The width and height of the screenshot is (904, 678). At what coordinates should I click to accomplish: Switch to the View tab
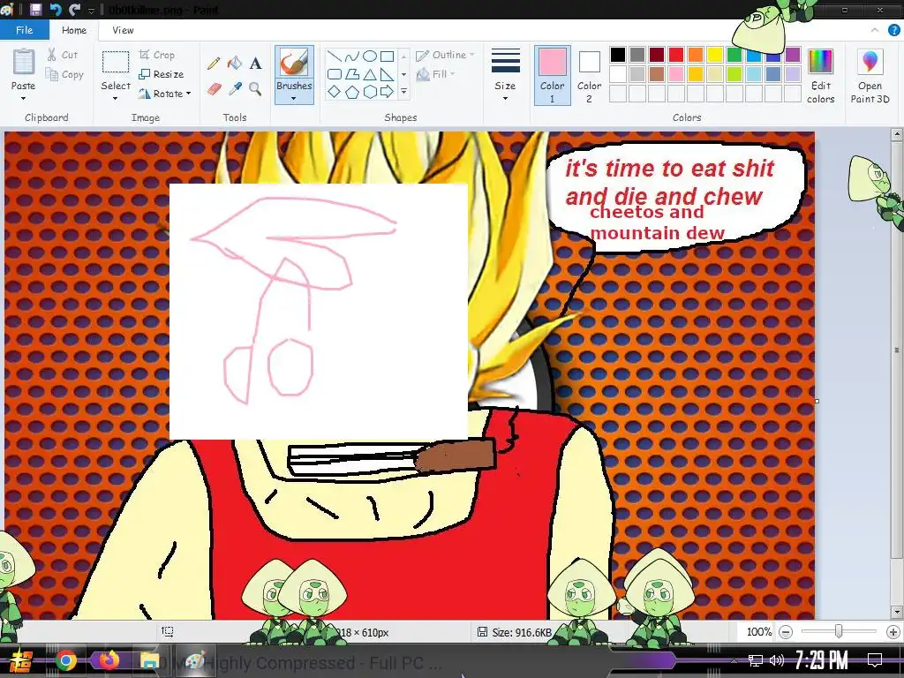[123, 30]
